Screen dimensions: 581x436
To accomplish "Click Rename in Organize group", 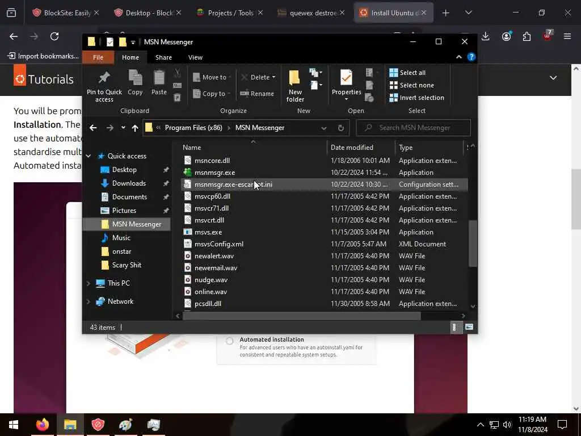I will (257, 94).
